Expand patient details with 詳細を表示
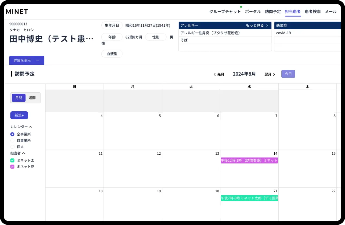Viewport: 345px width, 225px height. [x=27, y=60]
